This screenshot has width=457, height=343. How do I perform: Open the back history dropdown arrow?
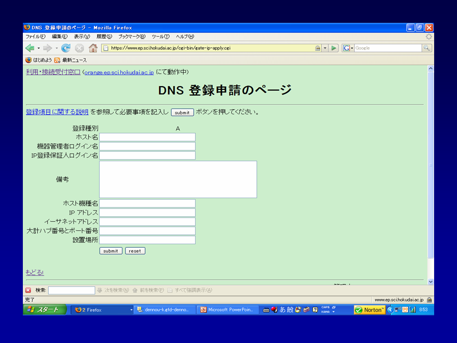39,48
